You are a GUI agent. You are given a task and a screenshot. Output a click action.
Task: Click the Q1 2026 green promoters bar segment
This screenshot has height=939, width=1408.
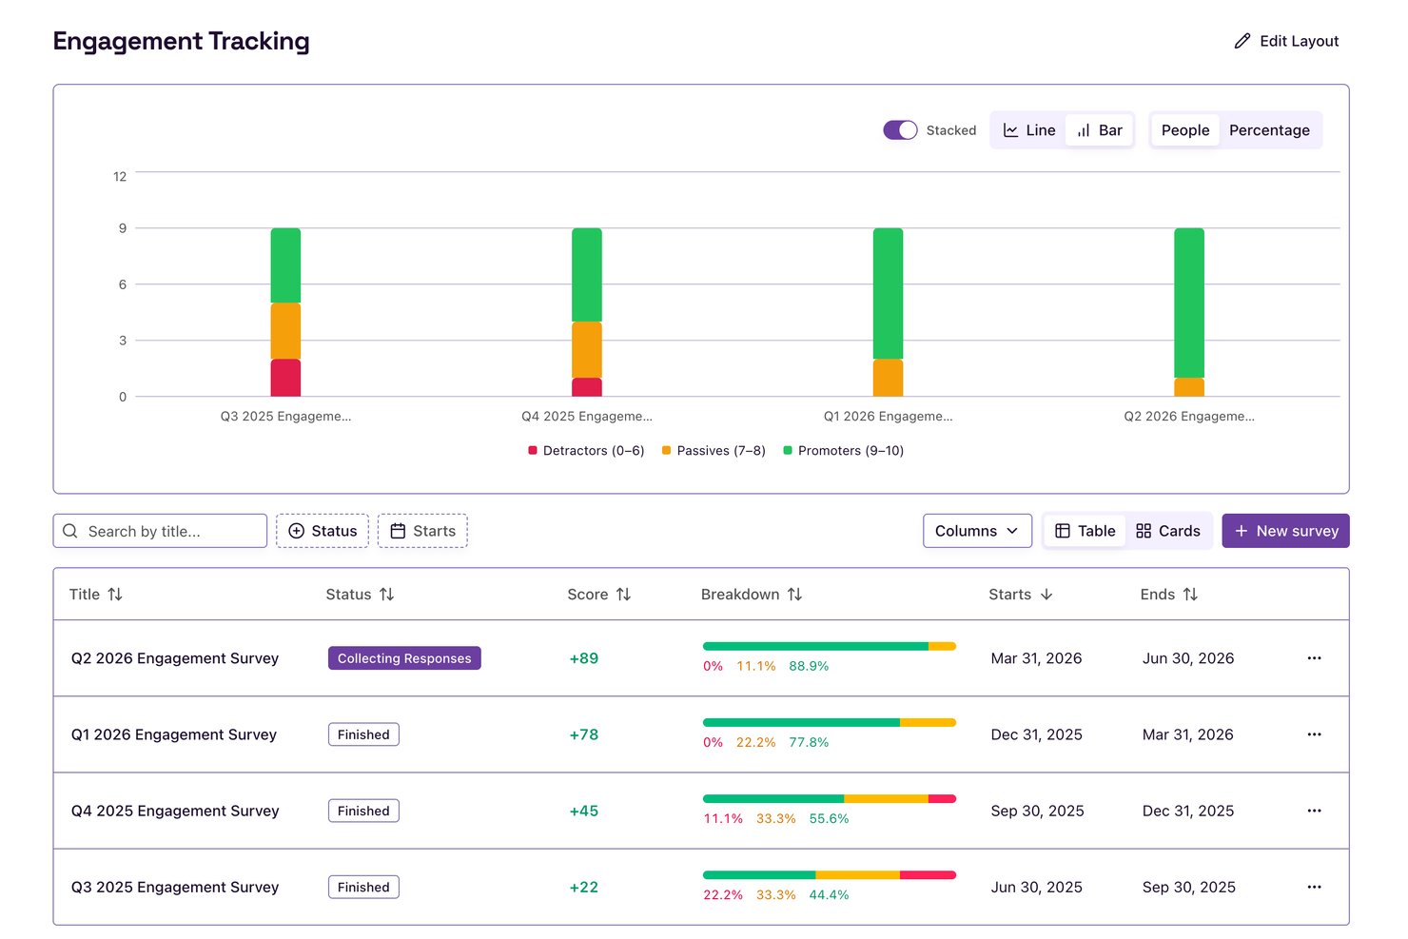pos(888,293)
